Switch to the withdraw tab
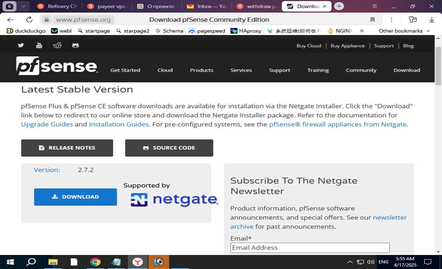Image resolution: width=442 pixels, height=269 pixels. 257,6
